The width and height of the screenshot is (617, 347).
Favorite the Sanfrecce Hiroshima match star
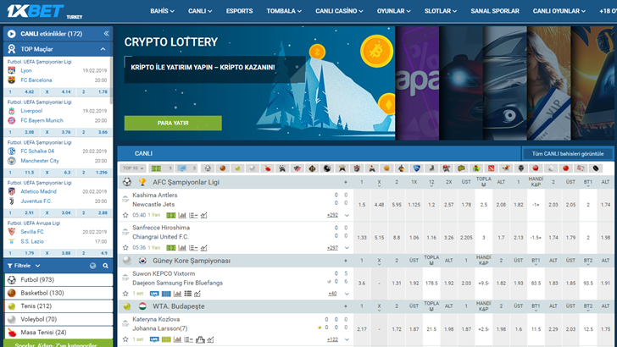pyautogui.click(x=125, y=248)
